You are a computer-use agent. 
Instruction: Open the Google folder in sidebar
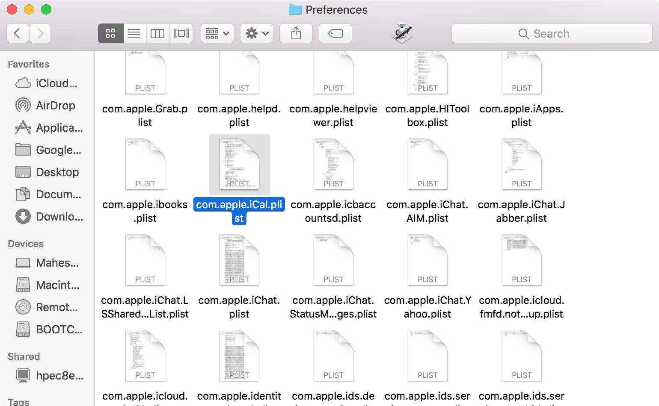pos(48,150)
